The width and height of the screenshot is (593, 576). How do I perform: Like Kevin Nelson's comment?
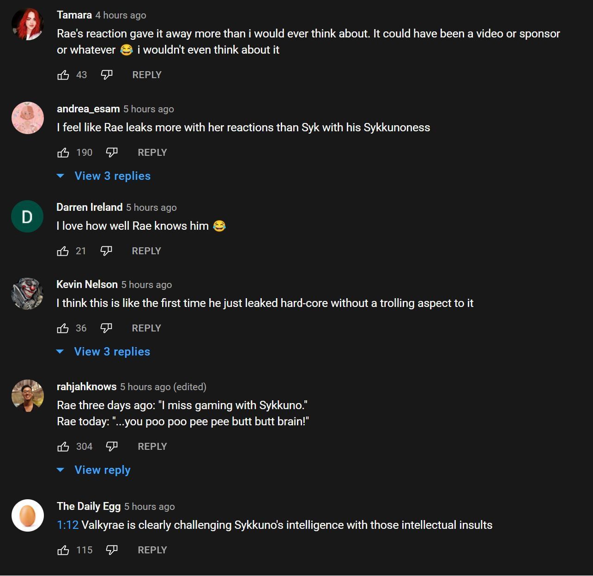tap(63, 328)
